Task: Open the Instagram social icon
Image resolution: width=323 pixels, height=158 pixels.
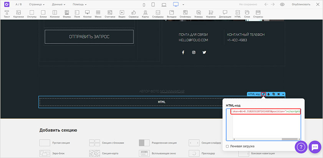Action: pyautogui.click(x=194, y=52)
